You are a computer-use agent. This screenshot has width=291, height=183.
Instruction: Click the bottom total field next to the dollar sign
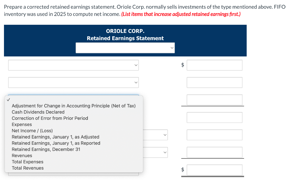(214, 170)
